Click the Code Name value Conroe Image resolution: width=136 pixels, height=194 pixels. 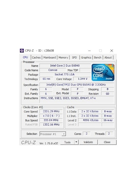53,70
